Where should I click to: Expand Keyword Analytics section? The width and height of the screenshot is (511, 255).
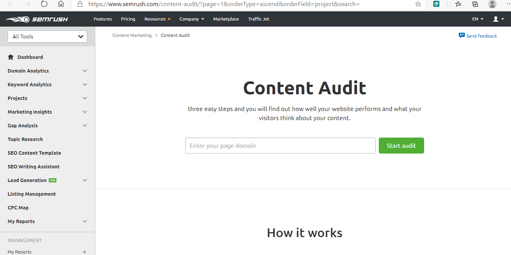85,85
